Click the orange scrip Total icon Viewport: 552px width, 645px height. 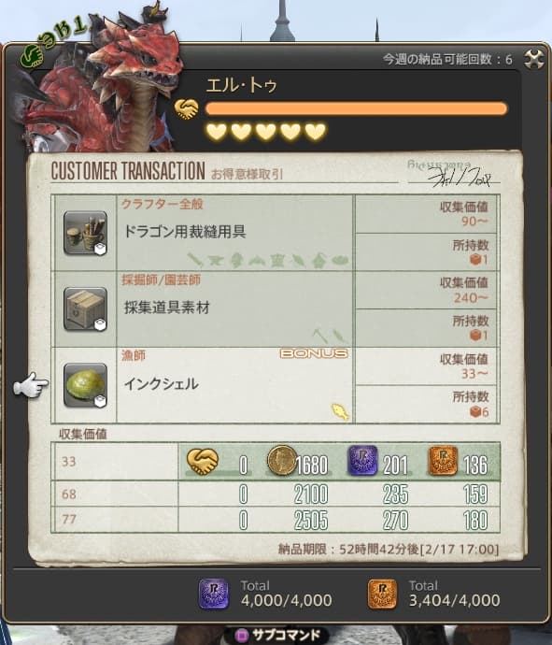tap(382, 594)
